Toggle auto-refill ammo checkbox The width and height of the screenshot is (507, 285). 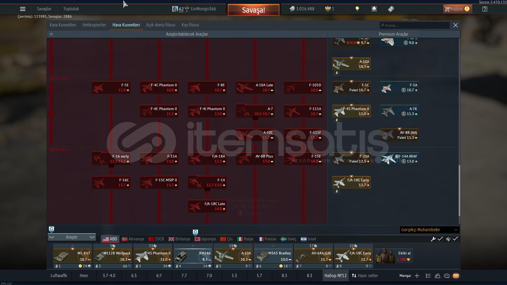tap(455, 239)
